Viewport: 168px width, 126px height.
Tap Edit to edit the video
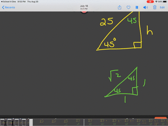point(162,7)
